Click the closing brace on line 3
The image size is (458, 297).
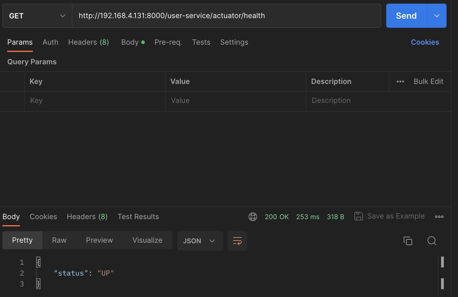click(x=38, y=284)
